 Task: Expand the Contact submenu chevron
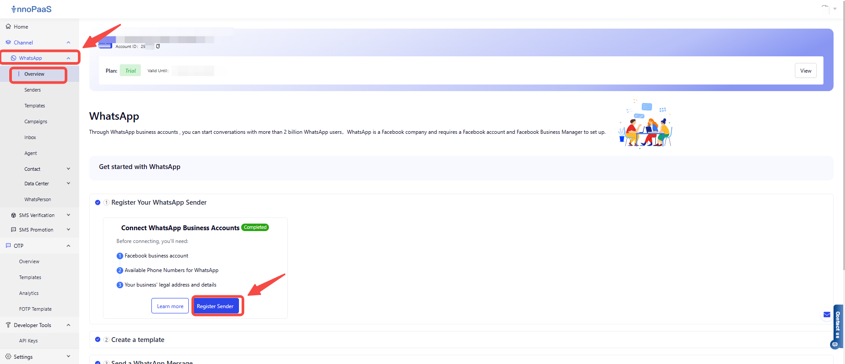tap(68, 169)
